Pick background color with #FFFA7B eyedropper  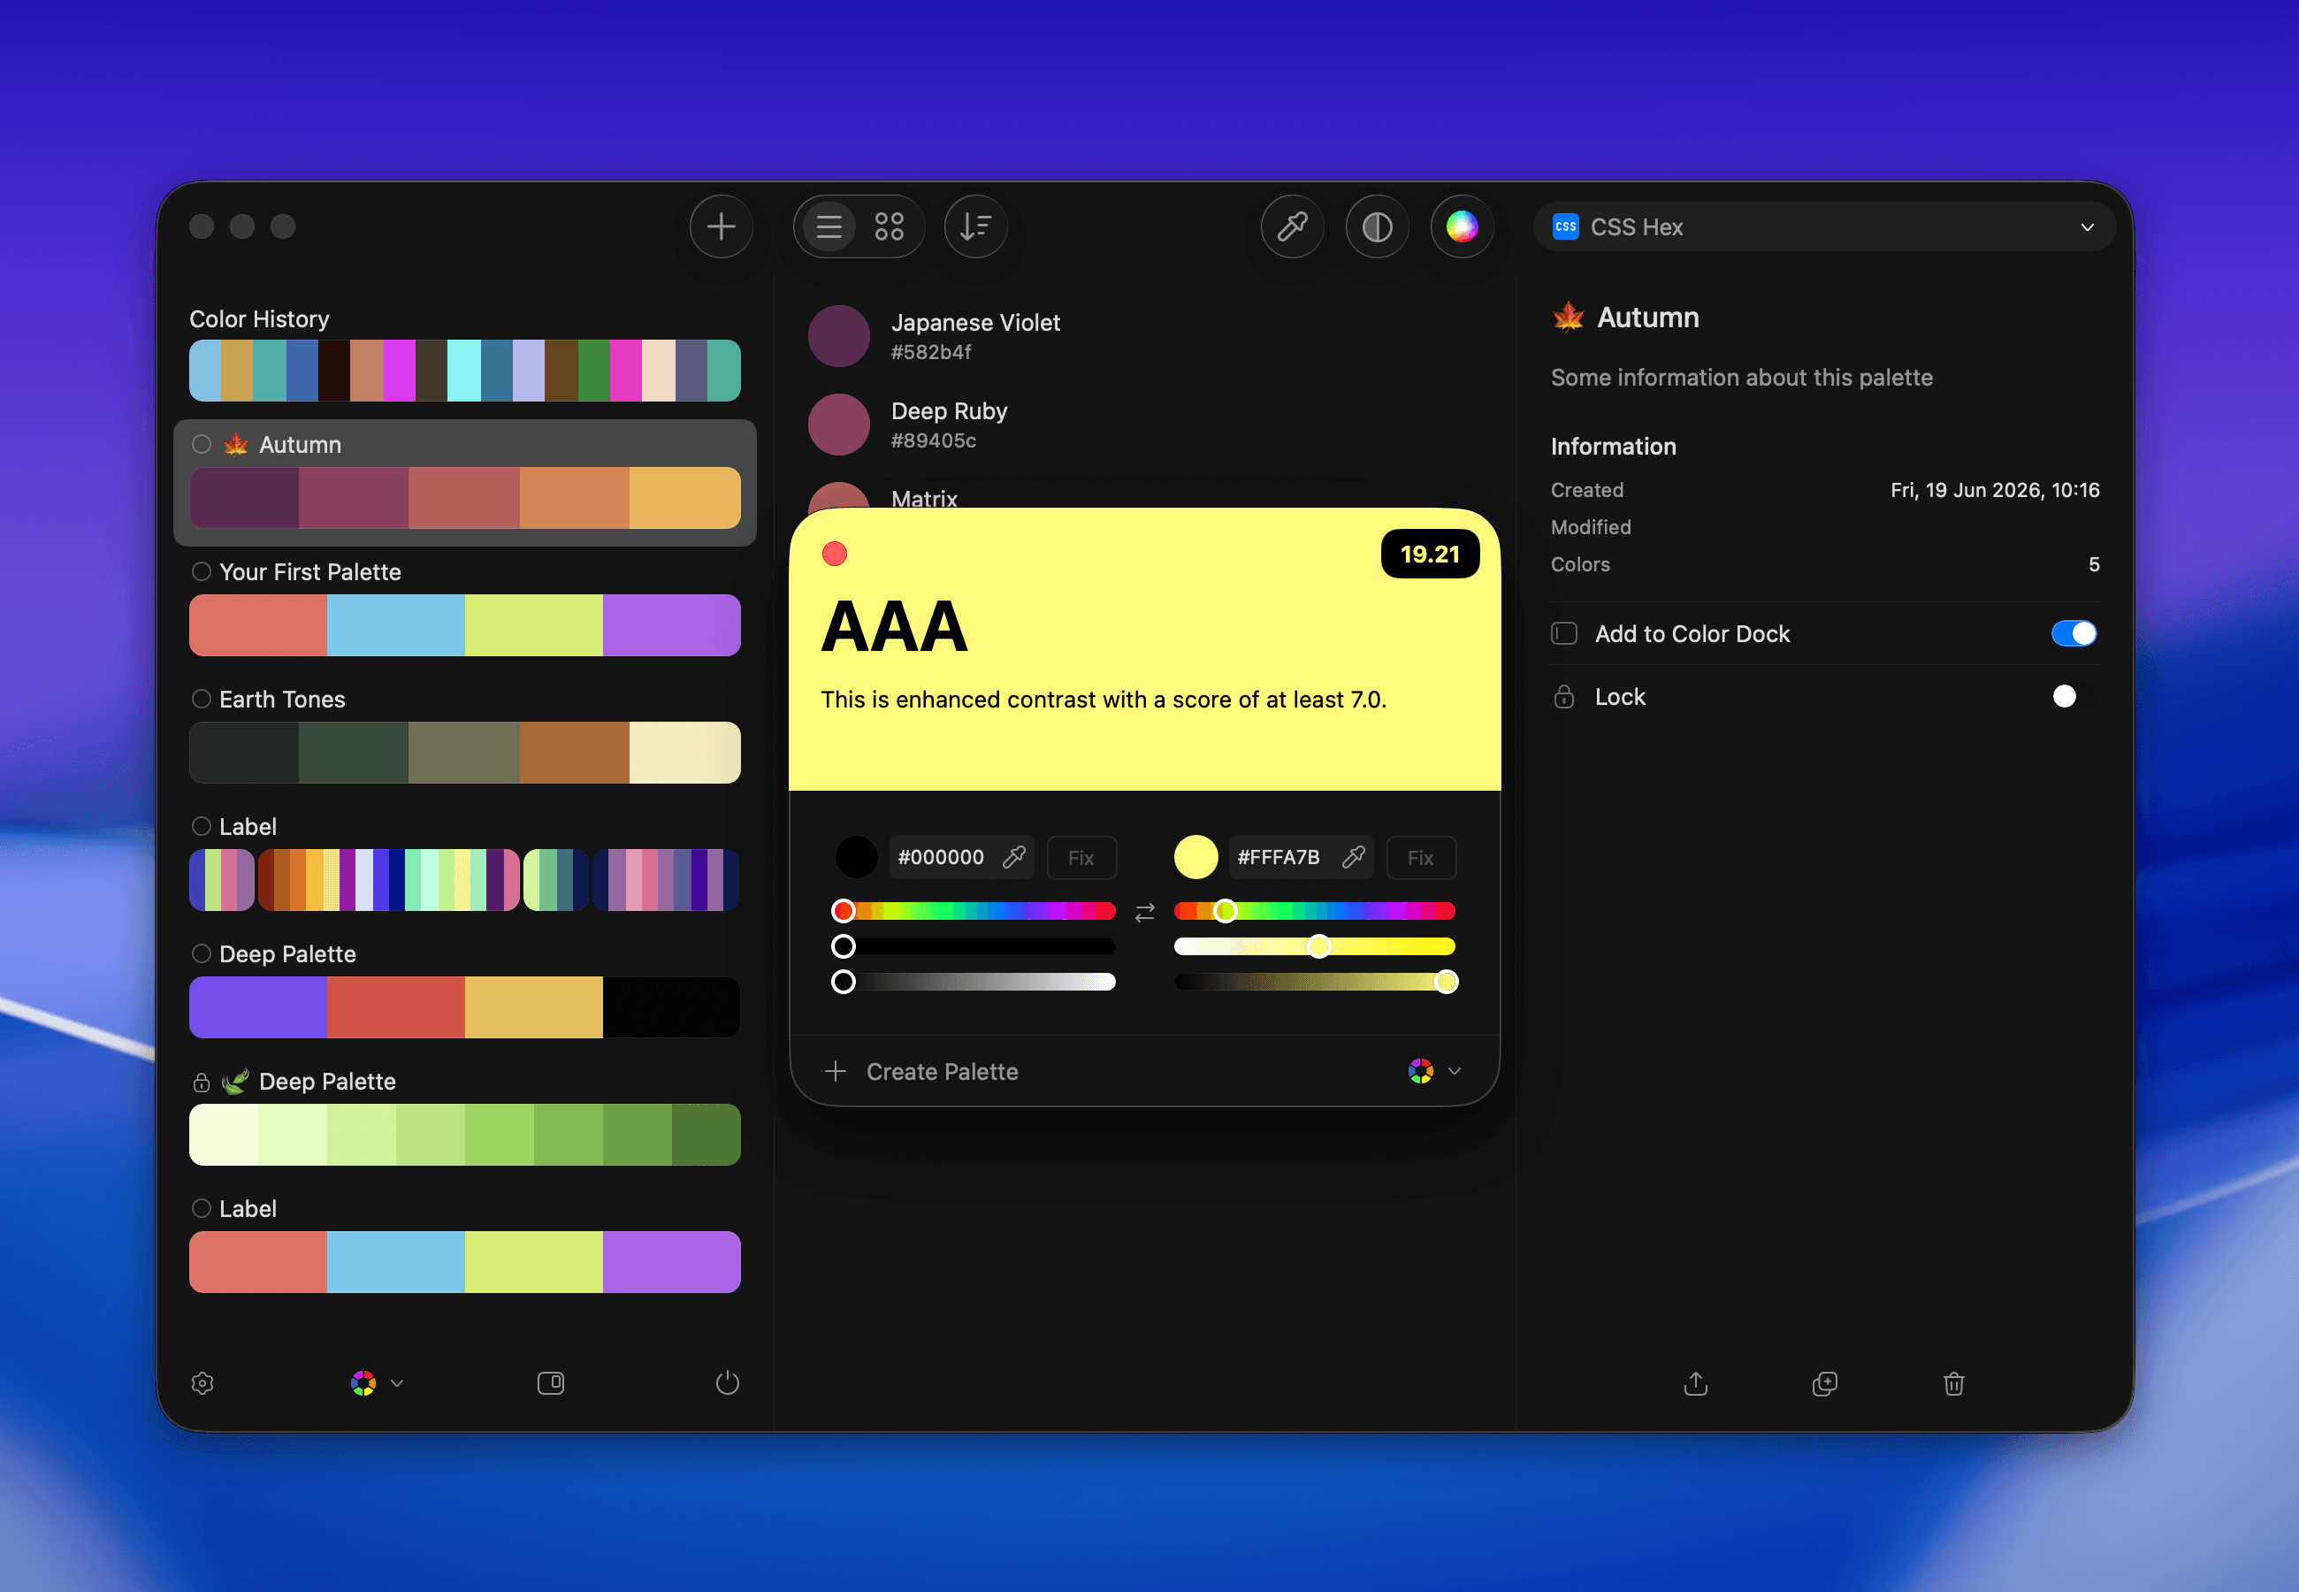point(1353,857)
